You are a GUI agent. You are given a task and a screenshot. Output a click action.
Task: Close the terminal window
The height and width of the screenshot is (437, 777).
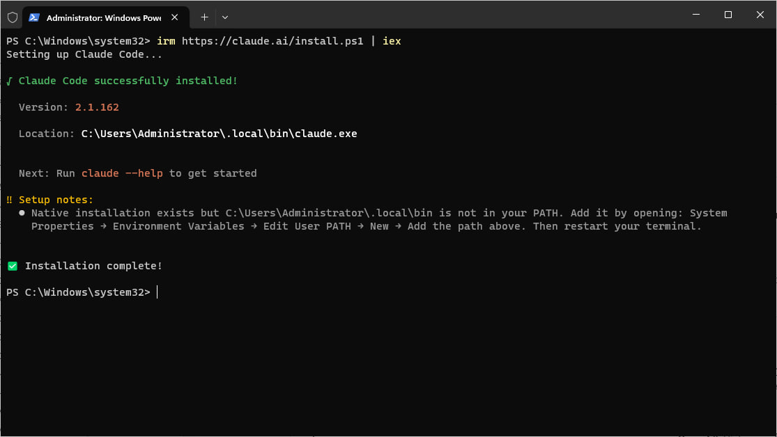pos(760,15)
